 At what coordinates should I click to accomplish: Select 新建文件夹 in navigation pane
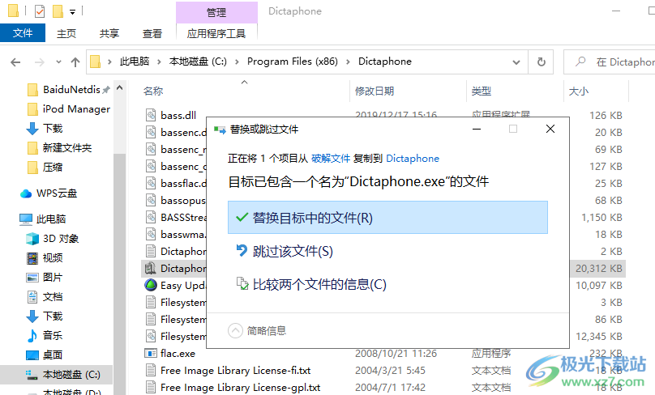click(x=60, y=147)
